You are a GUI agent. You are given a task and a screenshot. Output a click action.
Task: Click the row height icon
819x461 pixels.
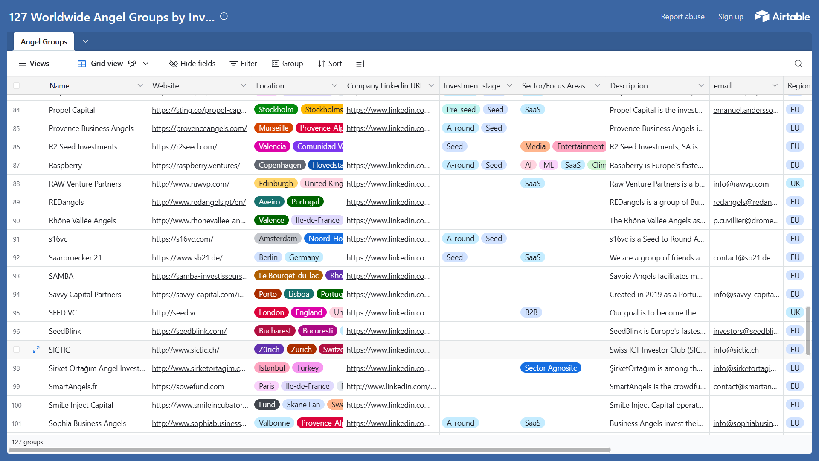(x=360, y=64)
